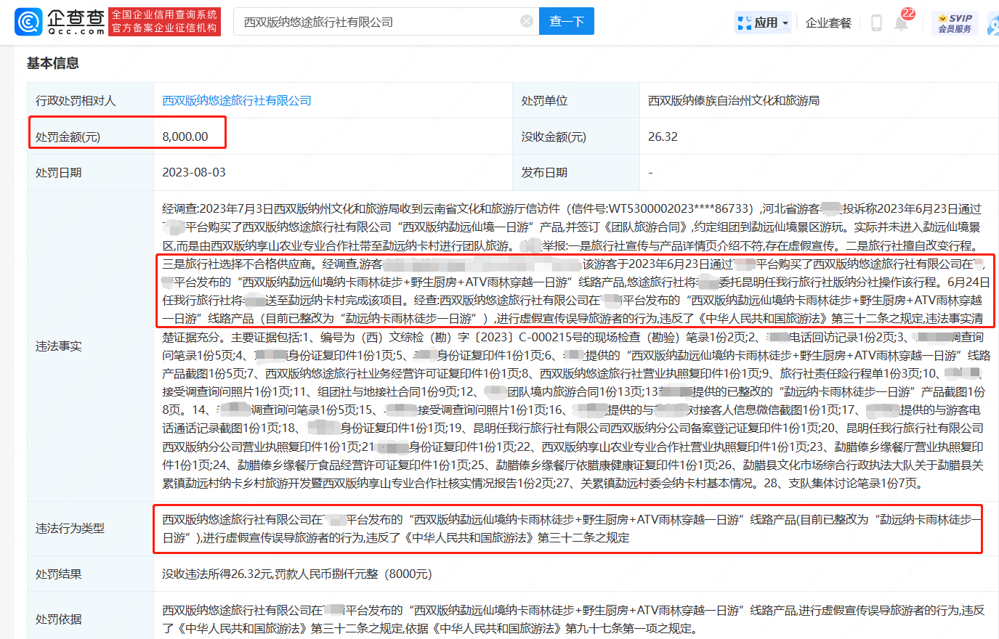Click the search field containing 西双版纳悠途旅行社有限公司
This screenshot has height=639, width=999.
pos(385,22)
